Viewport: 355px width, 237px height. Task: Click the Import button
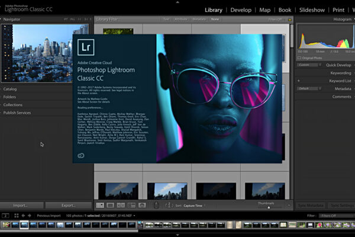point(21,205)
